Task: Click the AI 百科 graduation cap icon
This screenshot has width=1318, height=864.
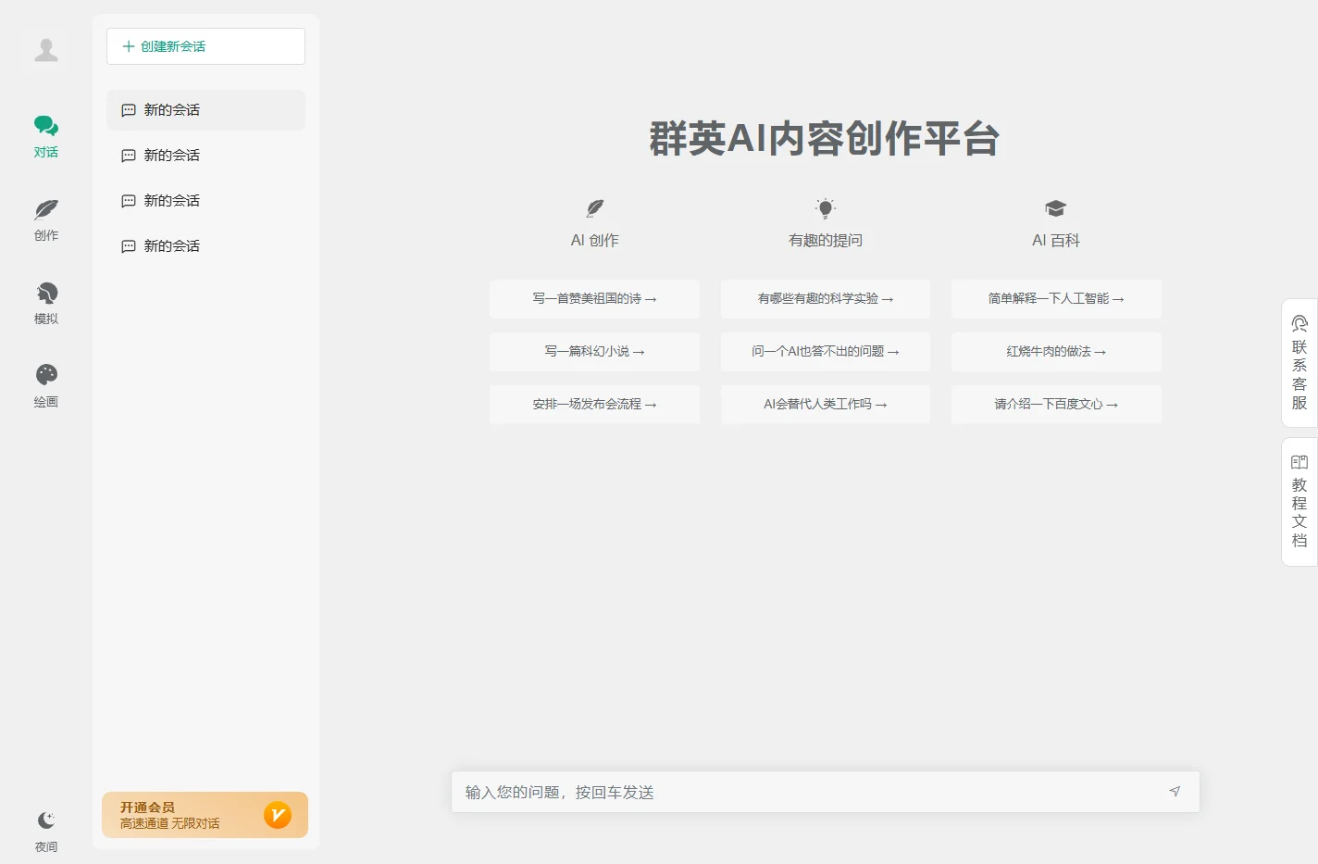Action: pos(1056,208)
